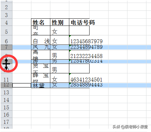Click the name cell 凤 九
The image size is (151, 132).
(41, 47)
